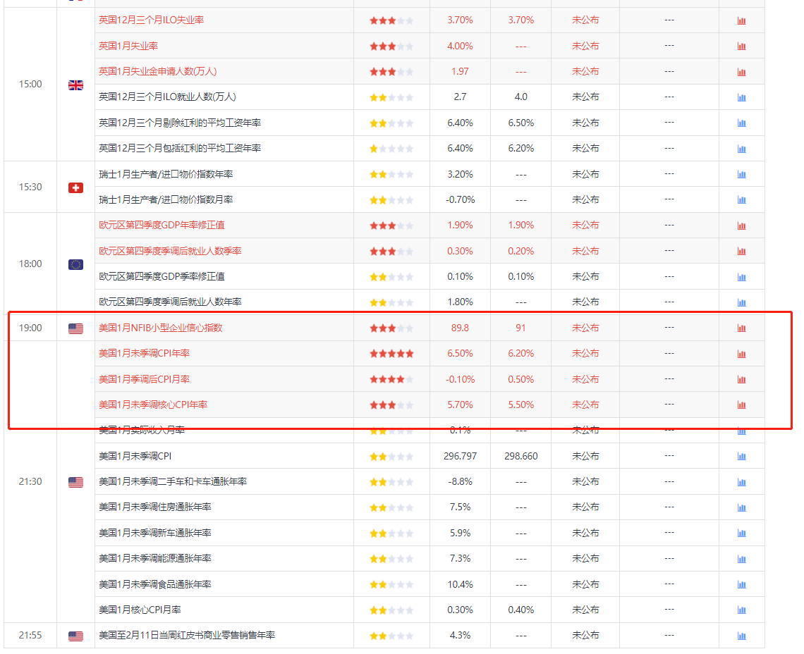
Task: Select 美国至2月11日当周红皮书商业零售销售年率 title
Action: [x=187, y=635]
